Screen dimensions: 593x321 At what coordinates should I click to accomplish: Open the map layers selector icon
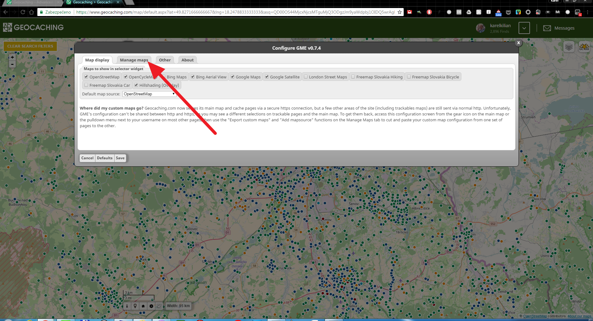pos(569,47)
